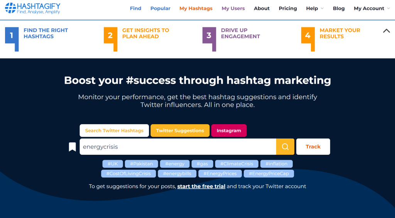Click the magnifier search button
Image resolution: width=395 pixels, height=218 pixels.
pos(285,147)
